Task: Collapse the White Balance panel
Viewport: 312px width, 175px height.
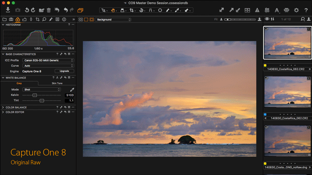Action: (3, 78)
